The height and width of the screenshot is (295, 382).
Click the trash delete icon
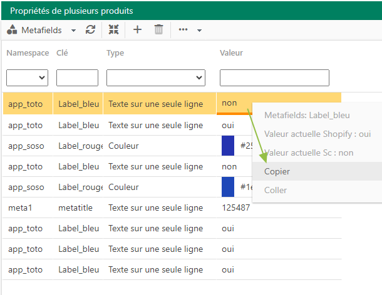point(158,29)
